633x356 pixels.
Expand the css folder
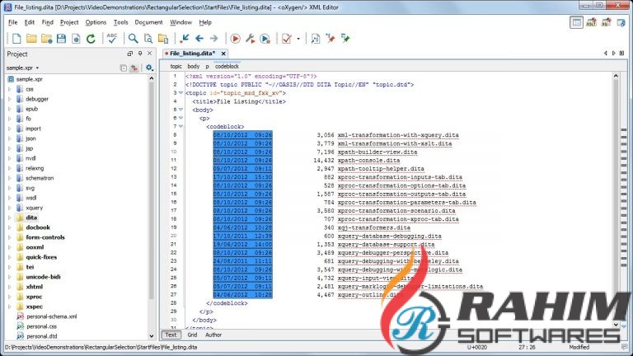[x=10, y=89]
